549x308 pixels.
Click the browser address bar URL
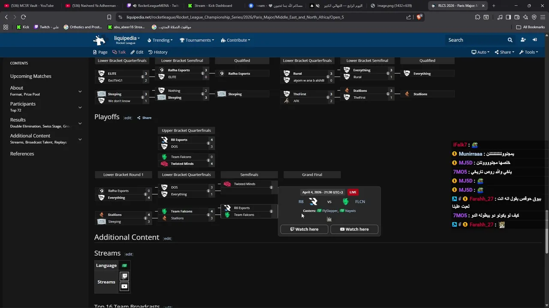235,17
